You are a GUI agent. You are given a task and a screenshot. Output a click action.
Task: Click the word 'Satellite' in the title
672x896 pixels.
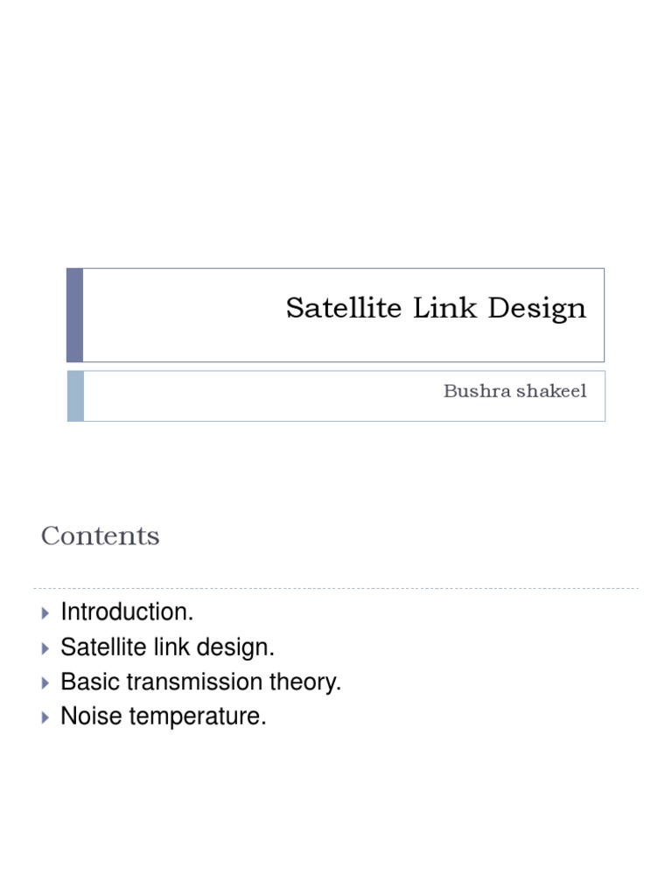(x=332, y=309)
